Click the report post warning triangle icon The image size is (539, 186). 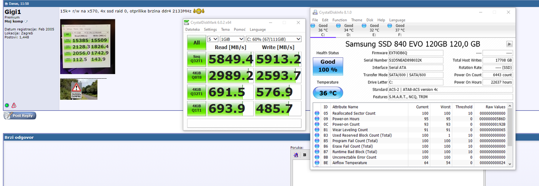(x=14, y=105)
